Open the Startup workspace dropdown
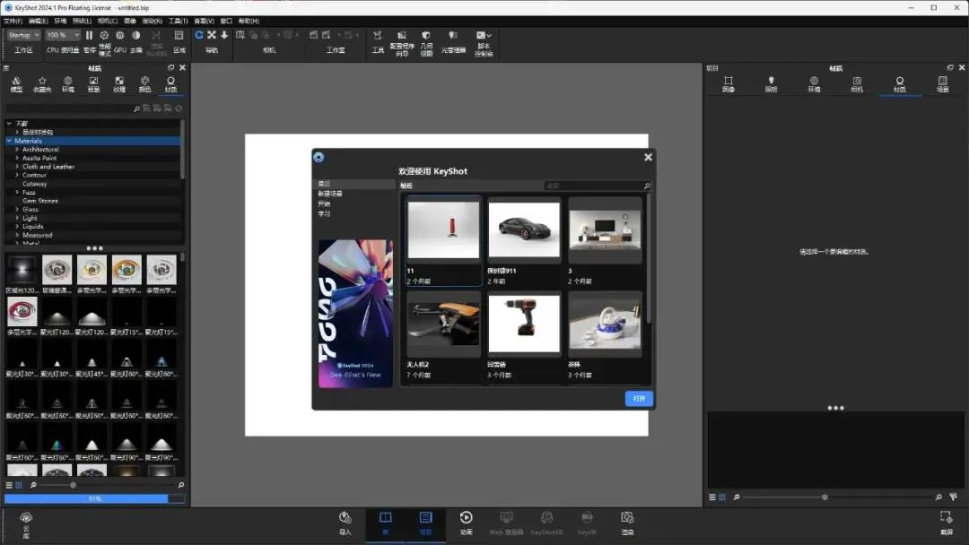 (x=23, y=35)
